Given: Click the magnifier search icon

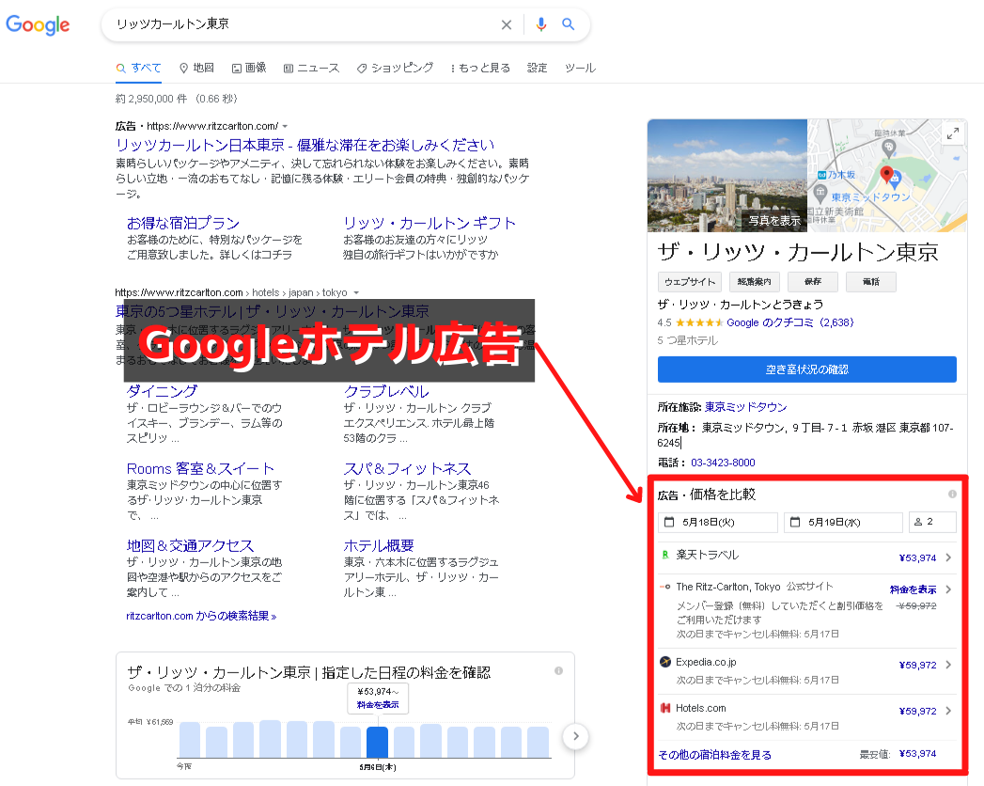Looking at the screenshot, I should pos(568,24).
